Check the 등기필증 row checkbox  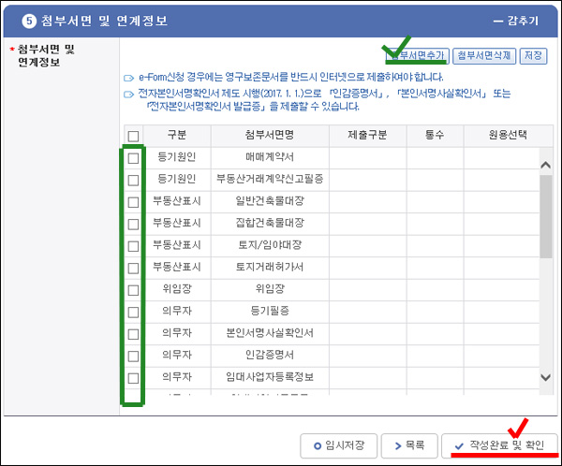click(133, 312)
